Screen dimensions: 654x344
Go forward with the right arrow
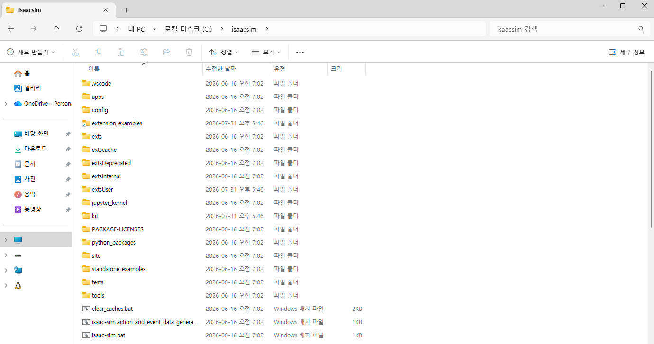point(34,29)
